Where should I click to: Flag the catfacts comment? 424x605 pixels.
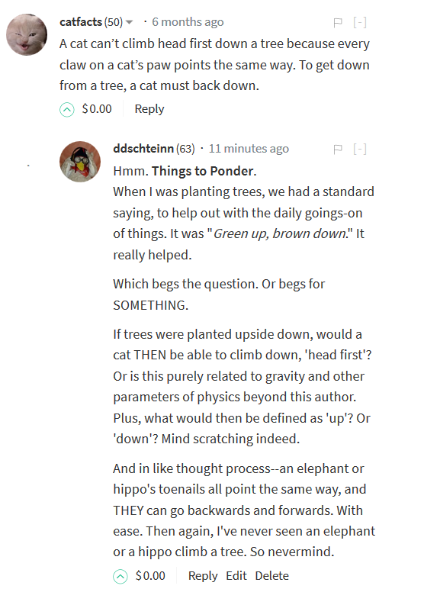[x=338, y=23]
